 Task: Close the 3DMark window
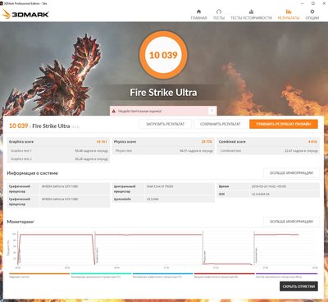click(x=324, y=3)
